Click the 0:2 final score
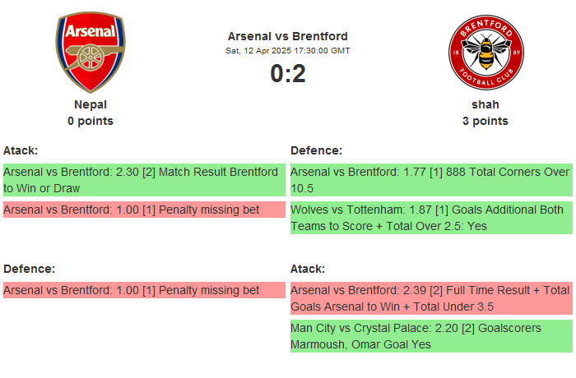Image resolution: width=576 pixels, height=378 pixels. (288, 74)
